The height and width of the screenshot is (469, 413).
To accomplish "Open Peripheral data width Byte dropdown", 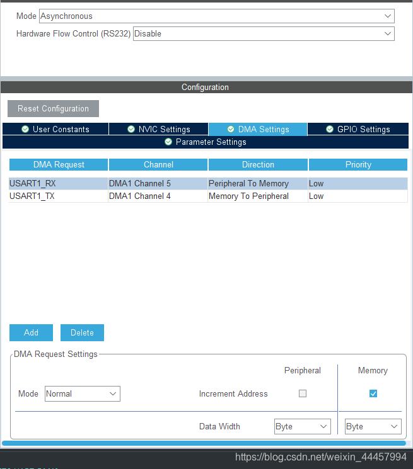I will tap(303, 427).
